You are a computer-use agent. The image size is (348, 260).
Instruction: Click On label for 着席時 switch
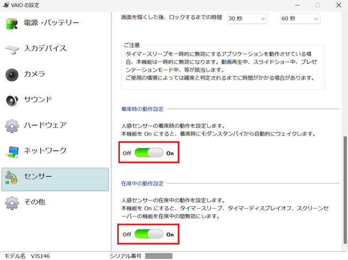(x=170, y=153)
